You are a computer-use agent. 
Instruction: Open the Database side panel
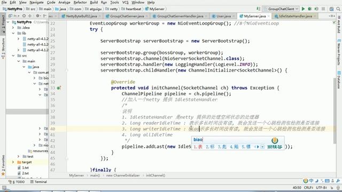pyautogui.click(x=339, y=79)
